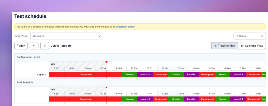Select first purple kaushik t shift in Layer 1
268x106 pixels.
(x=145, y=75)
